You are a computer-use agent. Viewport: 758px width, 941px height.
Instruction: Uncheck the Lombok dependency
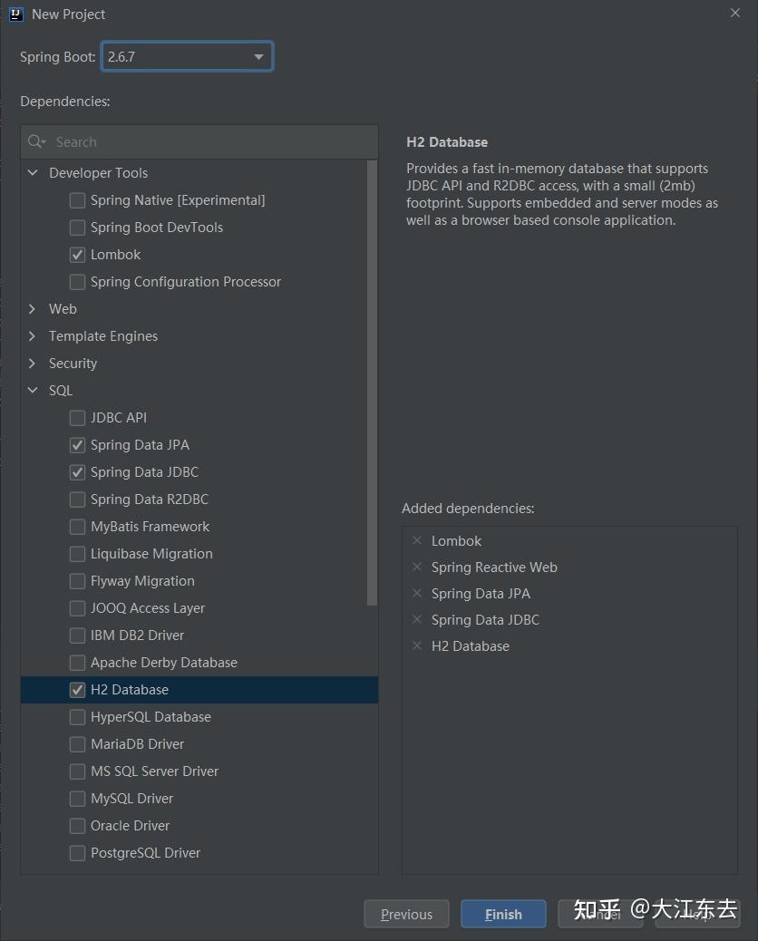tap(77, 255)
